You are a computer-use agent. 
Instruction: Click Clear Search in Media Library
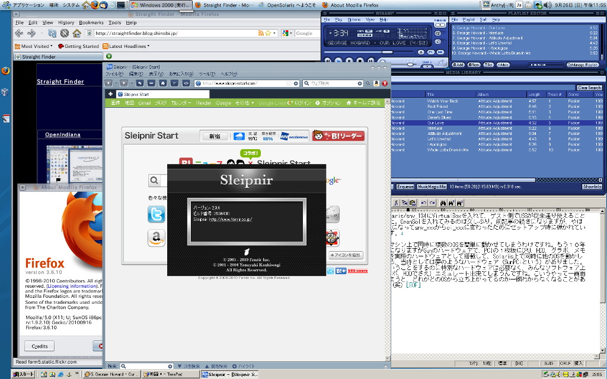(x=589, y=88)
